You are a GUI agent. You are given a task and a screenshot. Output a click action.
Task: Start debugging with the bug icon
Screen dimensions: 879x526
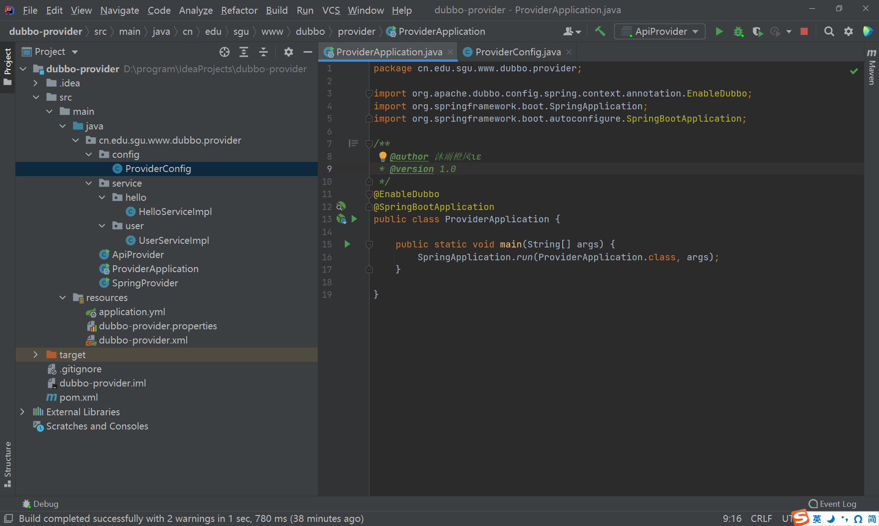click(x=738, y=31)
